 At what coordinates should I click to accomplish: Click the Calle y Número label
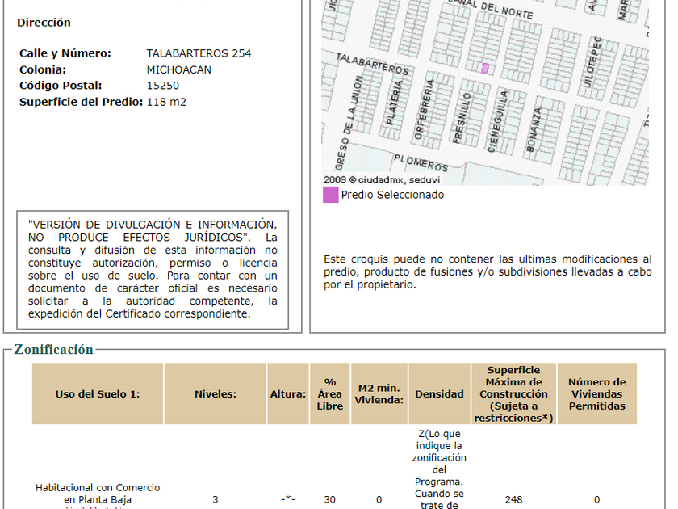coord(65,53)
